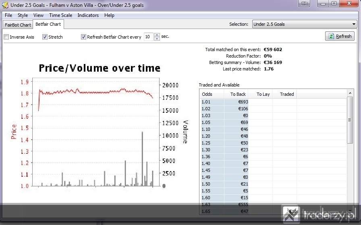Viewport: 361px width, 225px height.
Task: Click the Price/Volume over time chart title
Action: click(x=100, y=68)
